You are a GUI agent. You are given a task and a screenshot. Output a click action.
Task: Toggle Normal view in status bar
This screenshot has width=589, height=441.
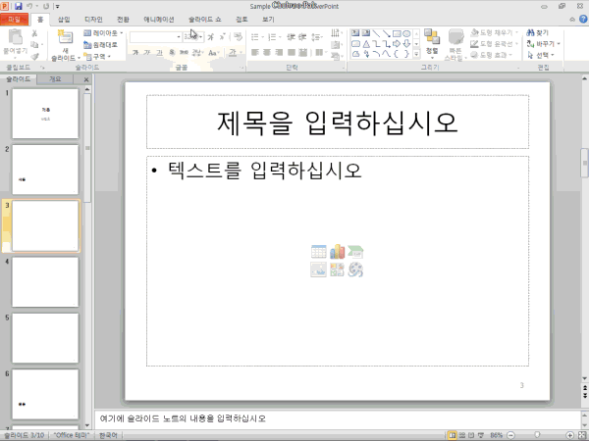pos(453,435)
